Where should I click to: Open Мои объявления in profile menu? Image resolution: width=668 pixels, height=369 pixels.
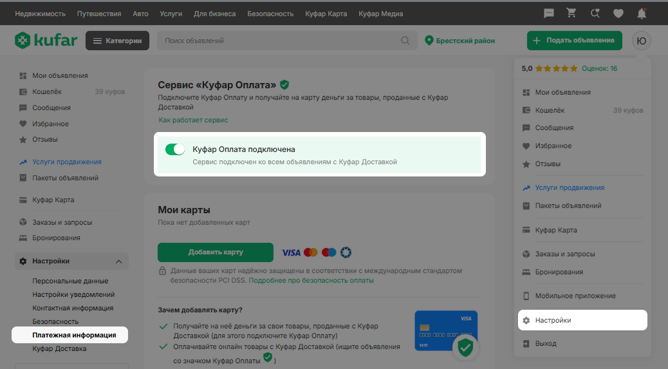coord(562,93)
